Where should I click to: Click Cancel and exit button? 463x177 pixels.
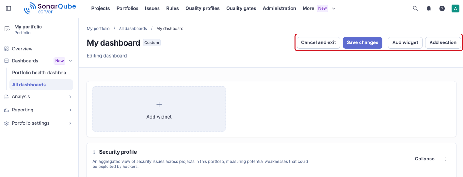318,42
